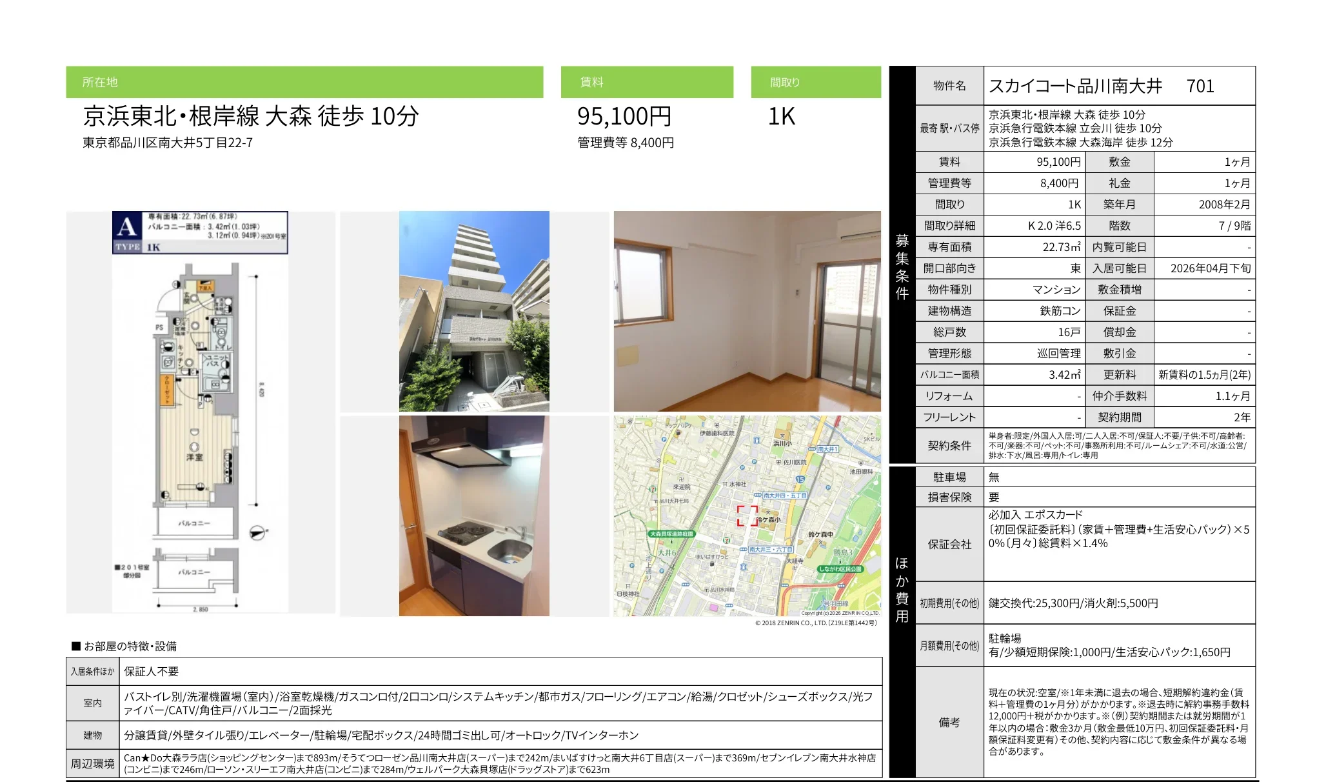Click the ほか費用 black sidebar label

(902, 590)
